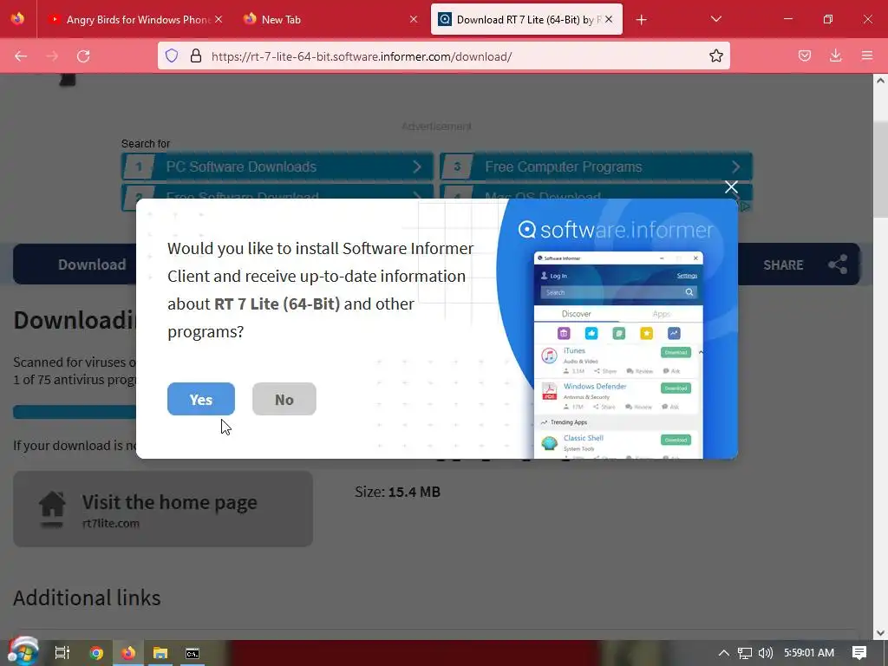Decline the install with the No button
The width and height of the screenshot is (888, 666).
(x=284, y=399)
